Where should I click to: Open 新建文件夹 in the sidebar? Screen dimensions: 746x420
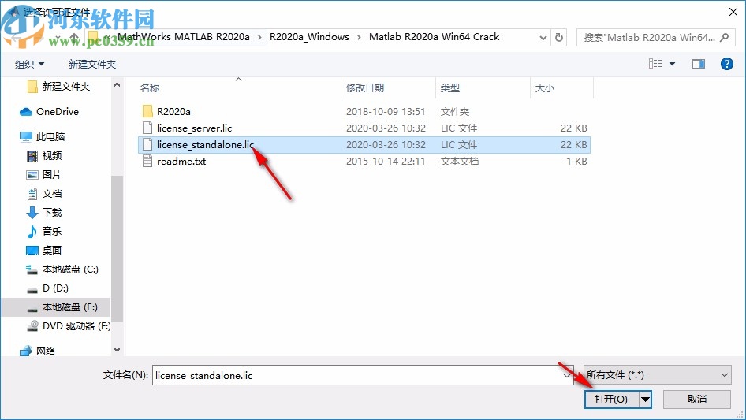tap(58, 87)
